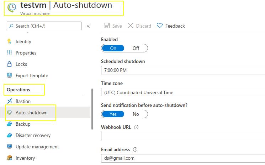This screenshot has height=165, width=265.
Task: Click the Locks padlock icon
Action: coord(10,64)
